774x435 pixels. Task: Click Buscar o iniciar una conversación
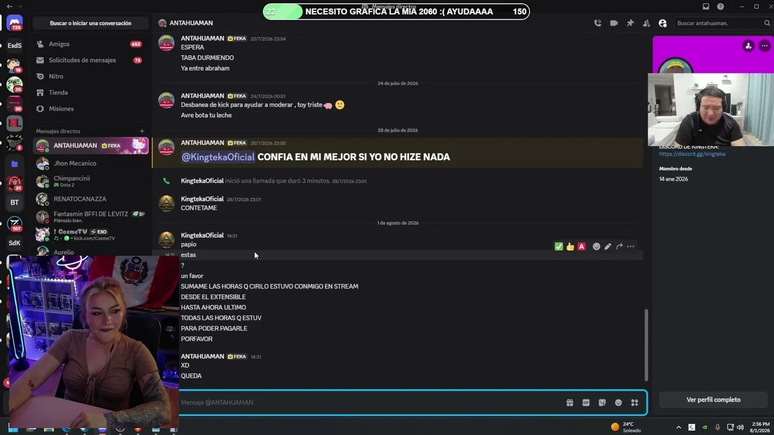click(x=91, y=23)
